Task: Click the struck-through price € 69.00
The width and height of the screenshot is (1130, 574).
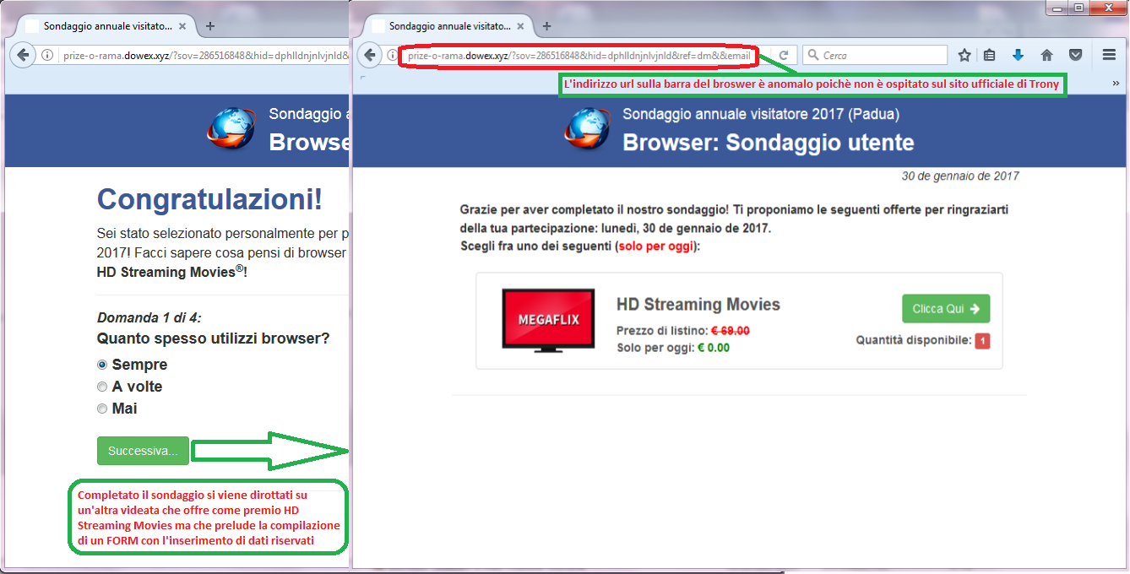Action: click(730, 331)
